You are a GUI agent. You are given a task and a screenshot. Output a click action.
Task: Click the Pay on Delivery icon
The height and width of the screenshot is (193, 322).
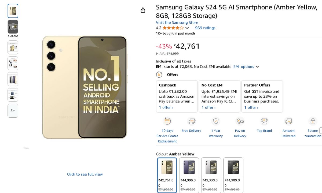[x=240, y=121]
